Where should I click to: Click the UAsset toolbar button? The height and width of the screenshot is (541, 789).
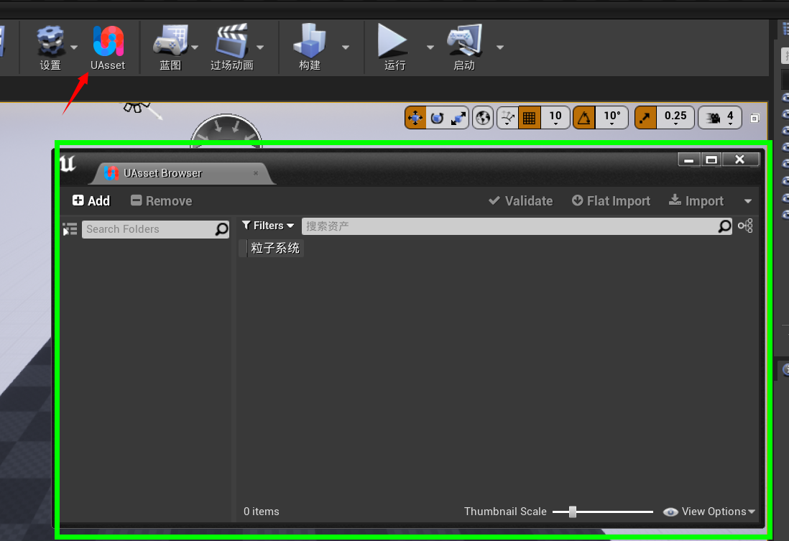click(108, 48)
